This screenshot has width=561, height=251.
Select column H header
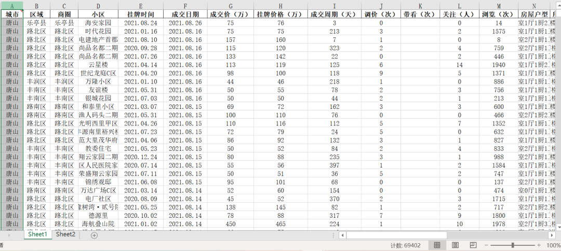(280, 6)
